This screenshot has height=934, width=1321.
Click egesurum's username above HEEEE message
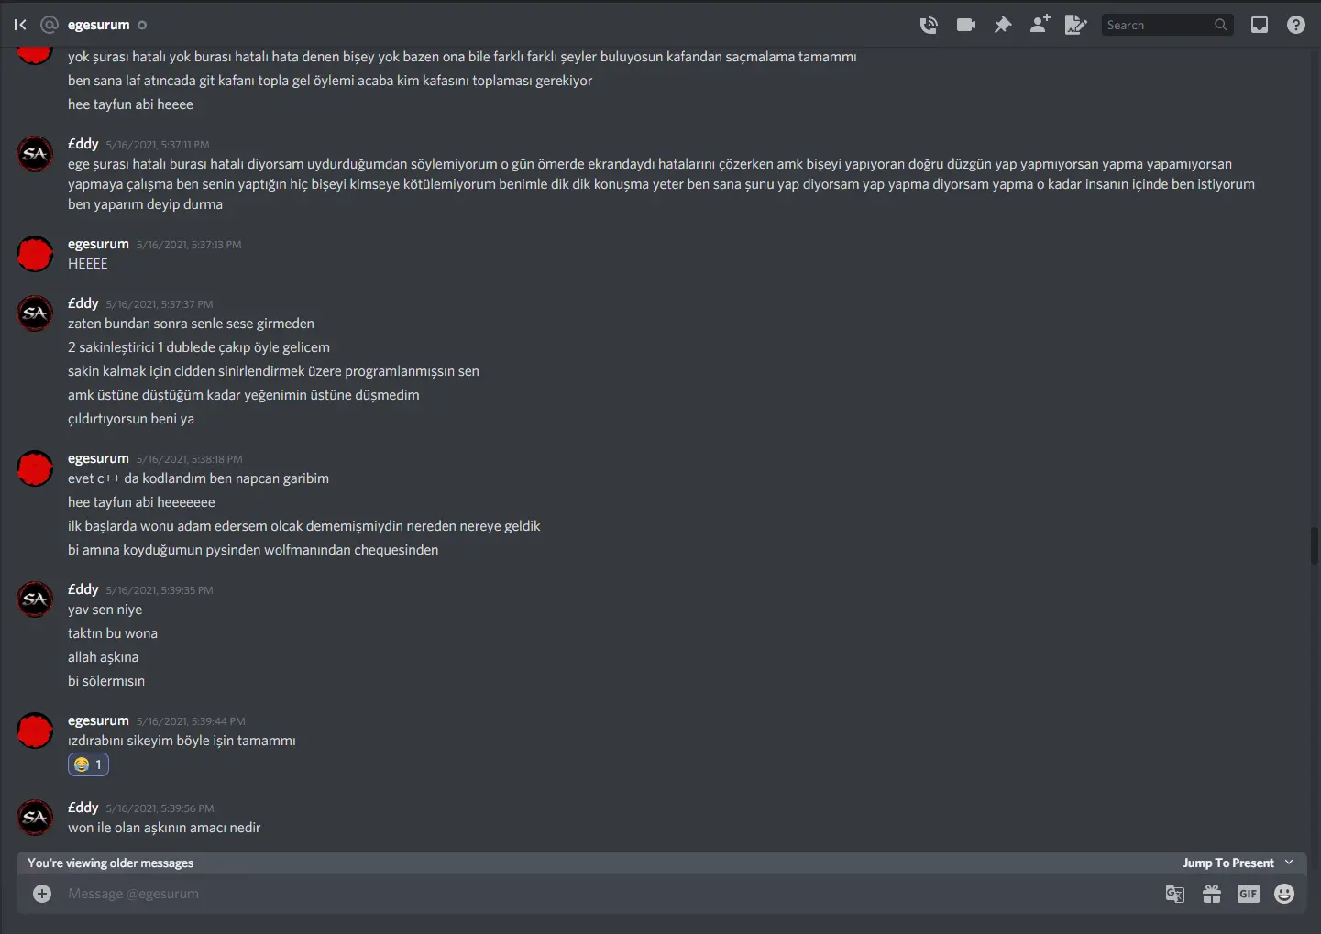(x=98, y=244)
